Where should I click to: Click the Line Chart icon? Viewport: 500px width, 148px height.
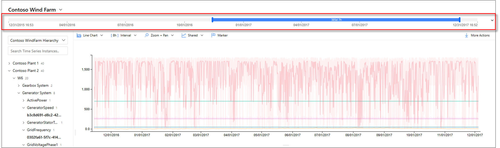coord(79,35)
